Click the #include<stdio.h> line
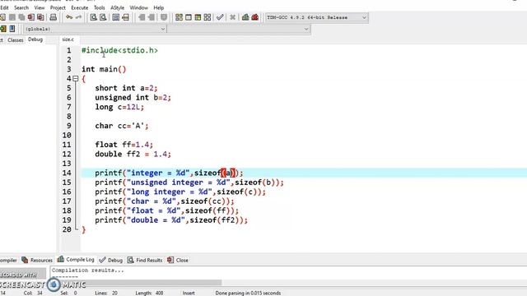Screen dimensions: 527x296 pos(119,50)
